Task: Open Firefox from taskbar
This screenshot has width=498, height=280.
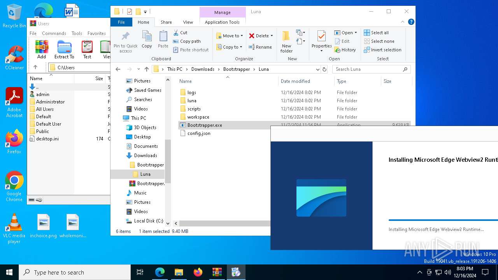Action: point(198,272)
